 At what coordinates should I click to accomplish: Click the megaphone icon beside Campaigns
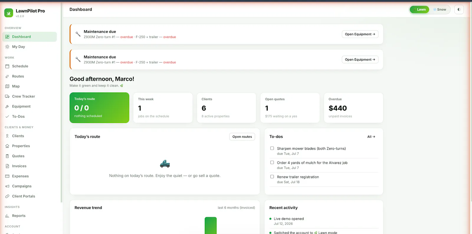[x=7, y=186]
